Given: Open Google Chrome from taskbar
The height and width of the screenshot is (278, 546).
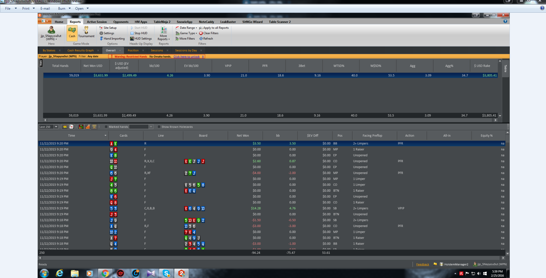Looking at the screenshot, I should pyautogui.click(x=105, y=273).
